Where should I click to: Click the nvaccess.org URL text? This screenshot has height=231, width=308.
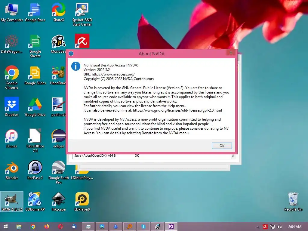coord(113,74)
